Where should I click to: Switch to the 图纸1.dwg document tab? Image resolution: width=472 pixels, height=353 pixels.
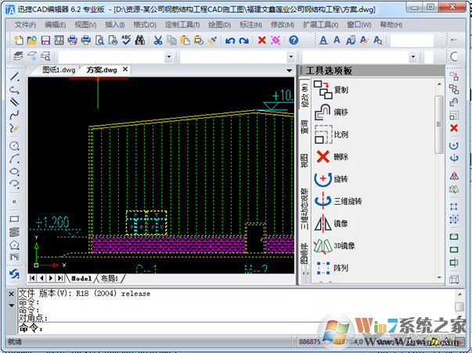click(x=58, y=70)
